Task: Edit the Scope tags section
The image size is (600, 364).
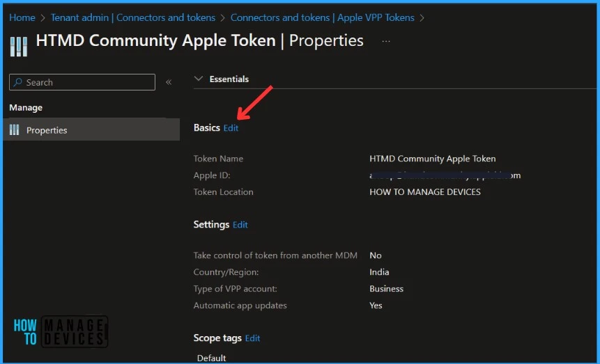Action: click(x=252, y=338)
